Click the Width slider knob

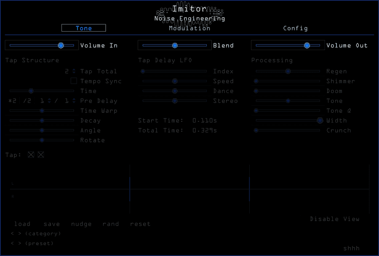(x=320, y=120)
